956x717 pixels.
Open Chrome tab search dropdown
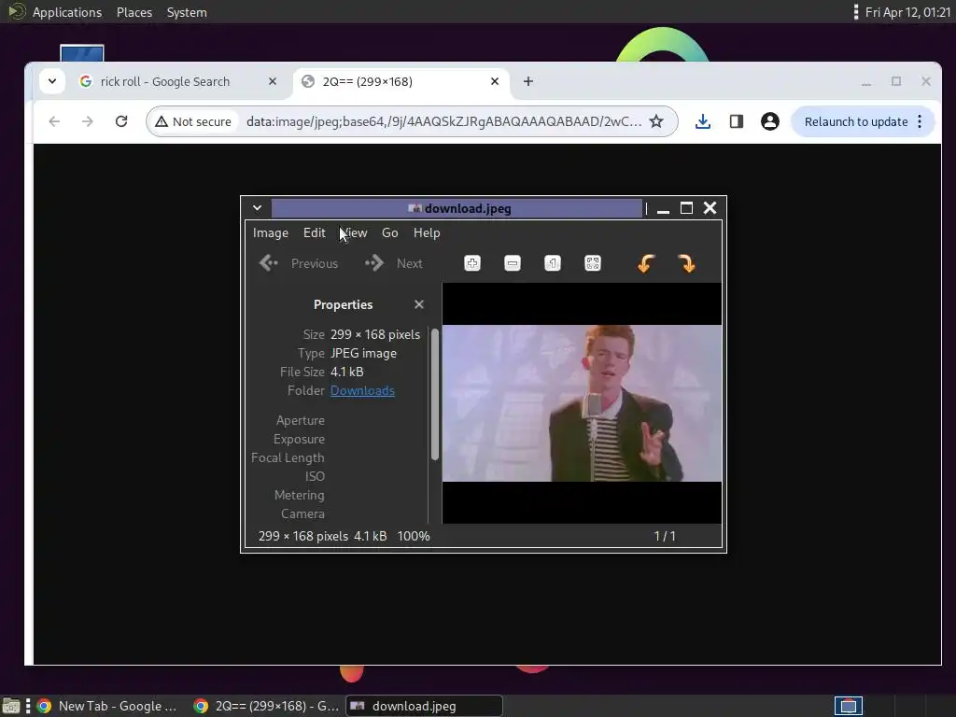52,81
